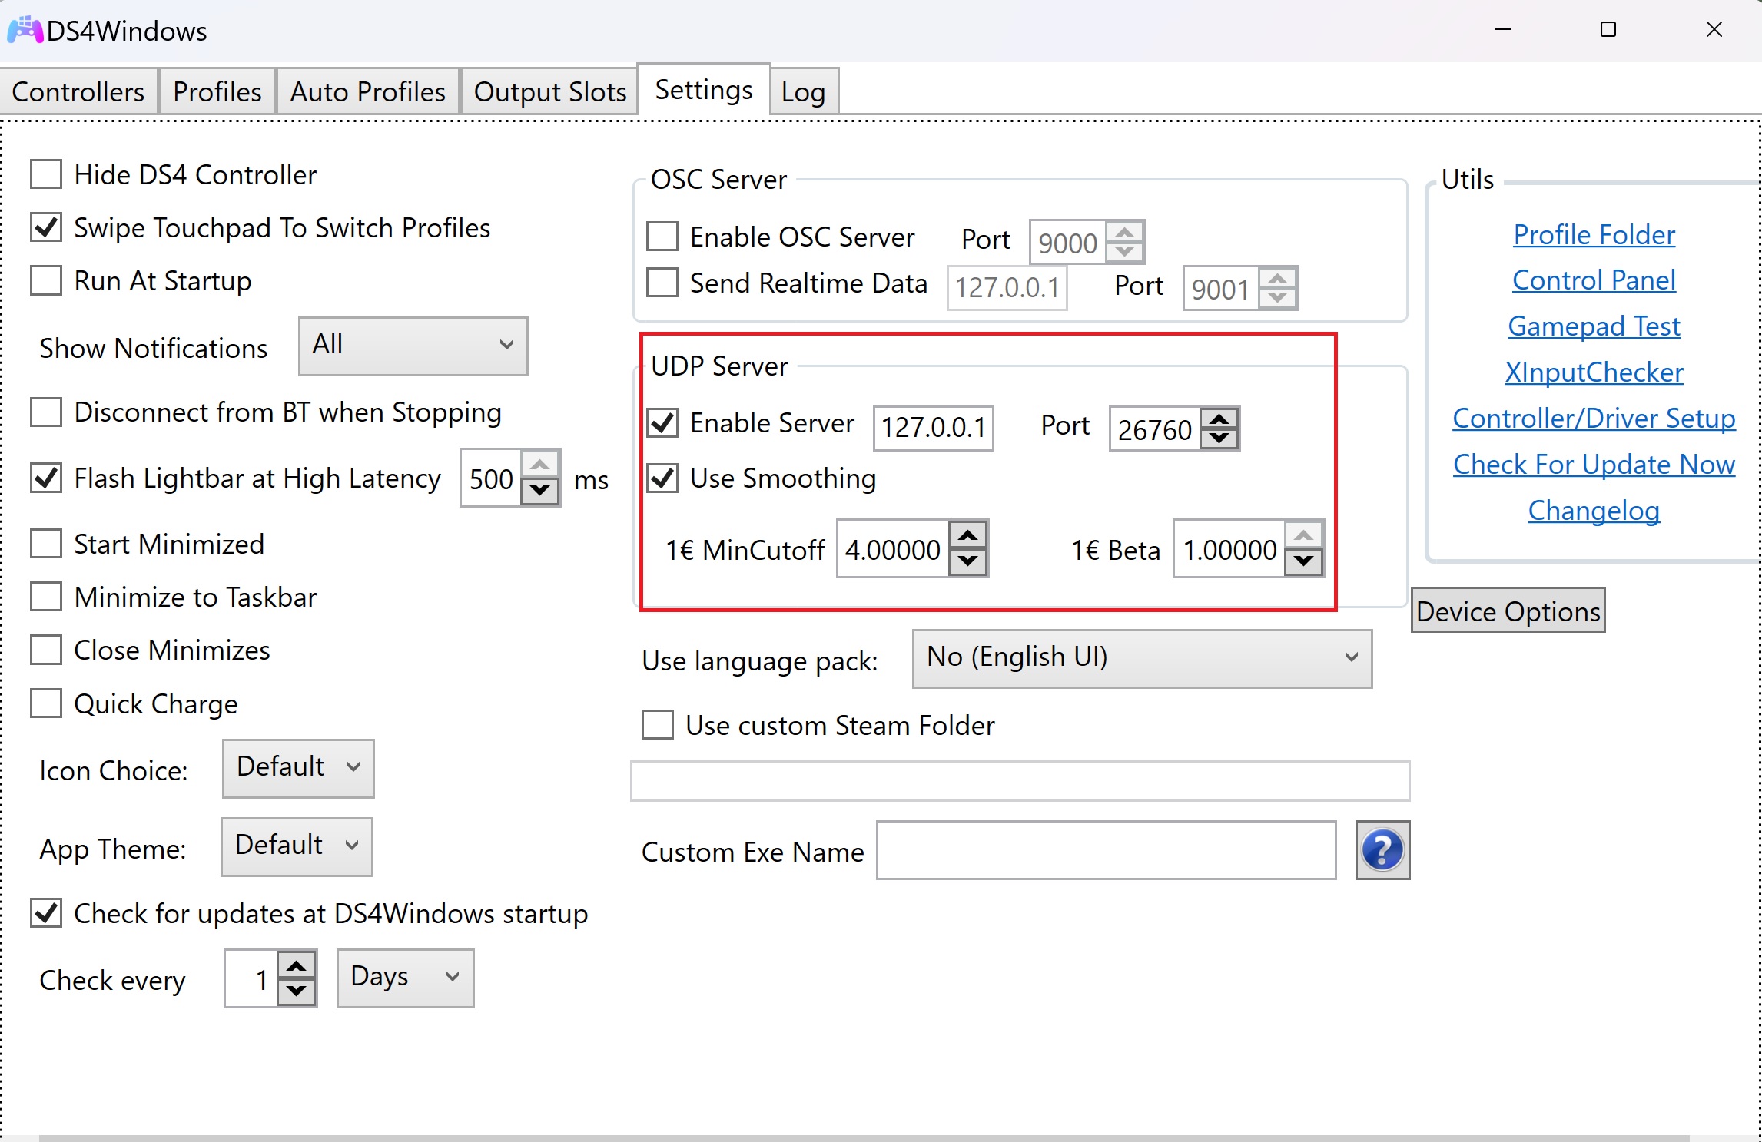This screenshot has width=1762, height=1142.
Task: Expand the Icon Choice dropdown
Action: point(298,768)
